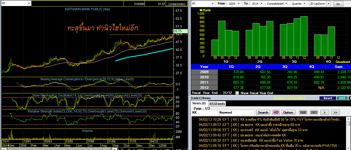Click the 2009 1Q value 378.84
This screenshot has width=351, height=150.
pos(238,72)
